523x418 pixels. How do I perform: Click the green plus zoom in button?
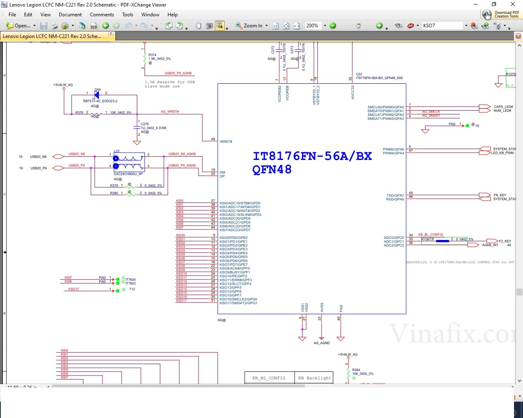click(x=379, y=26)
